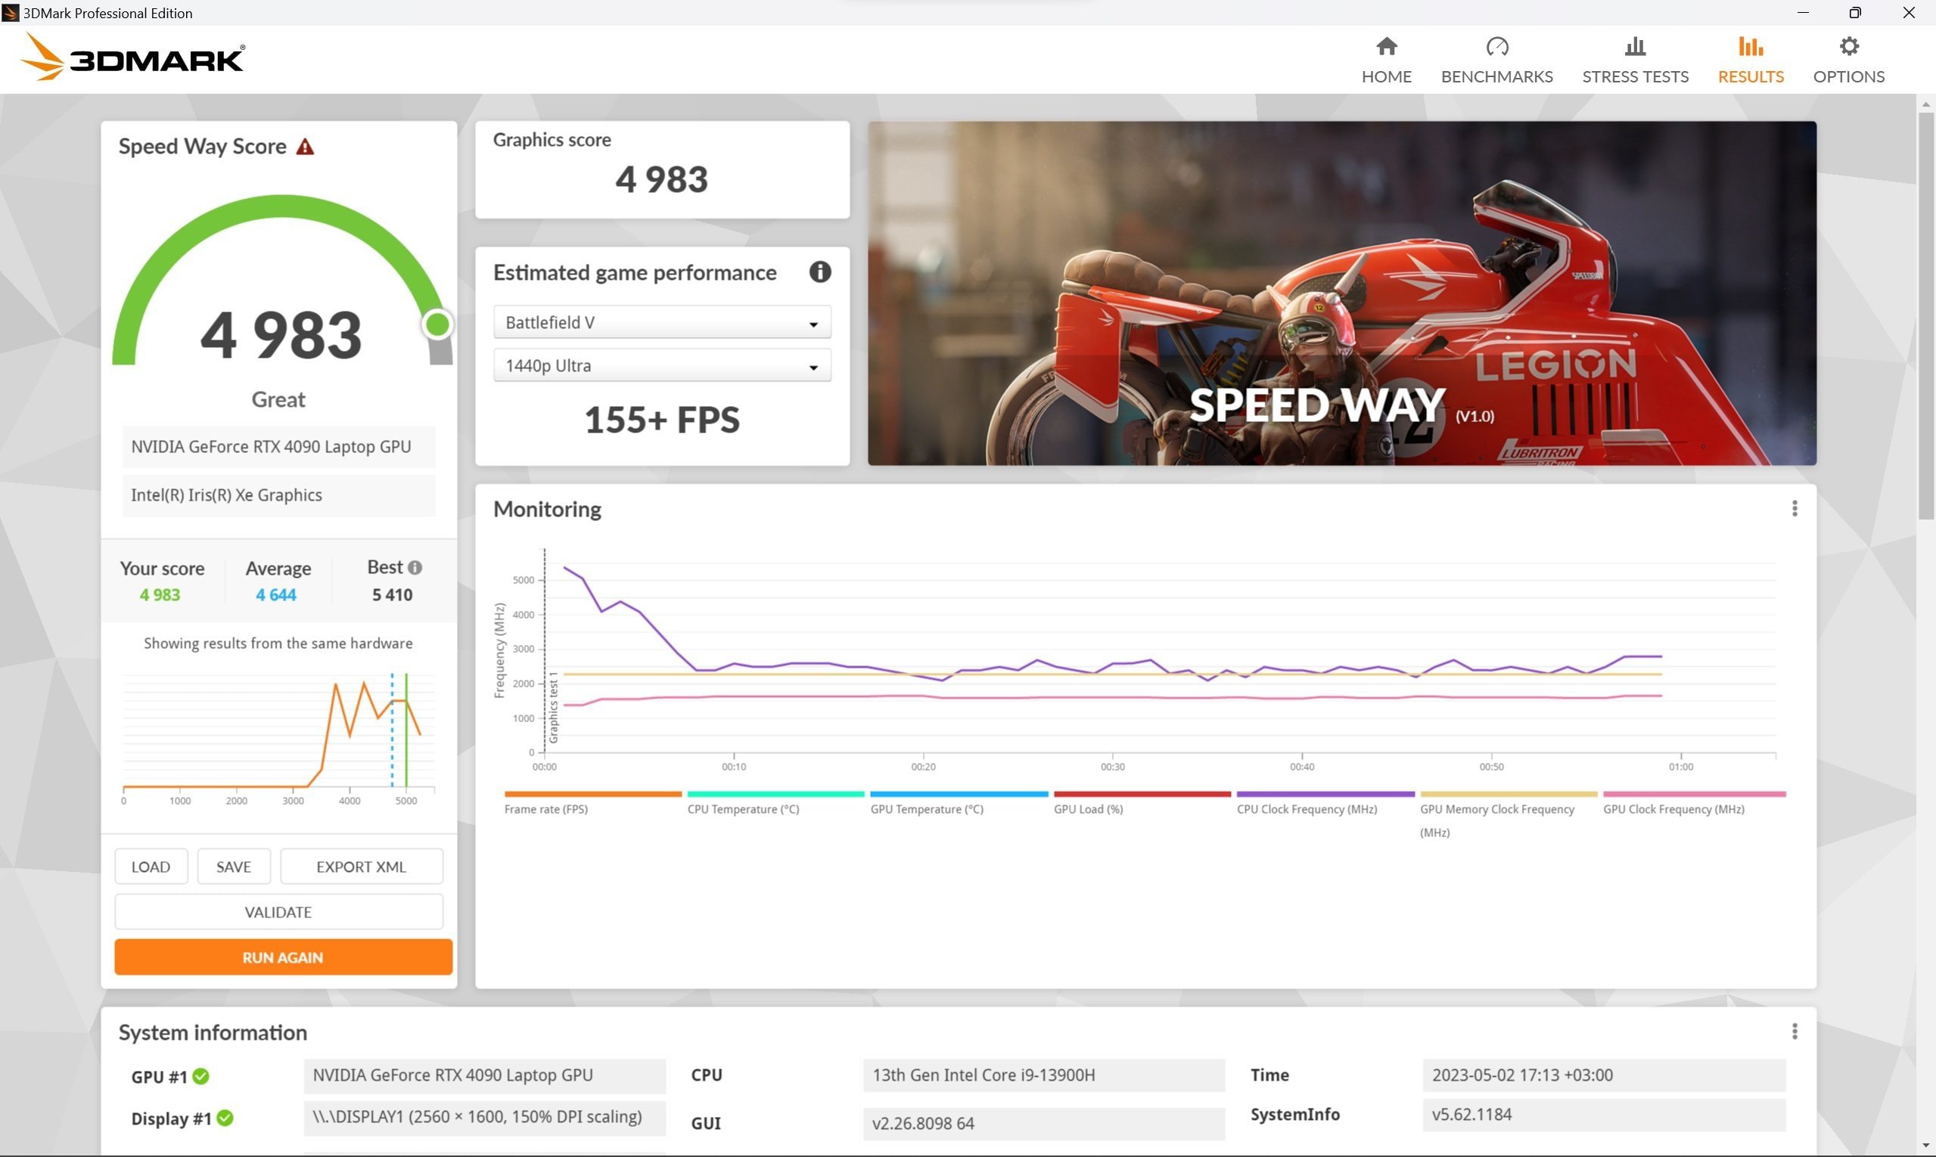Click the dashed blue average marker in histogram
The width and height of the screenshot is (1936, 1157).
[x=393, y=730]
